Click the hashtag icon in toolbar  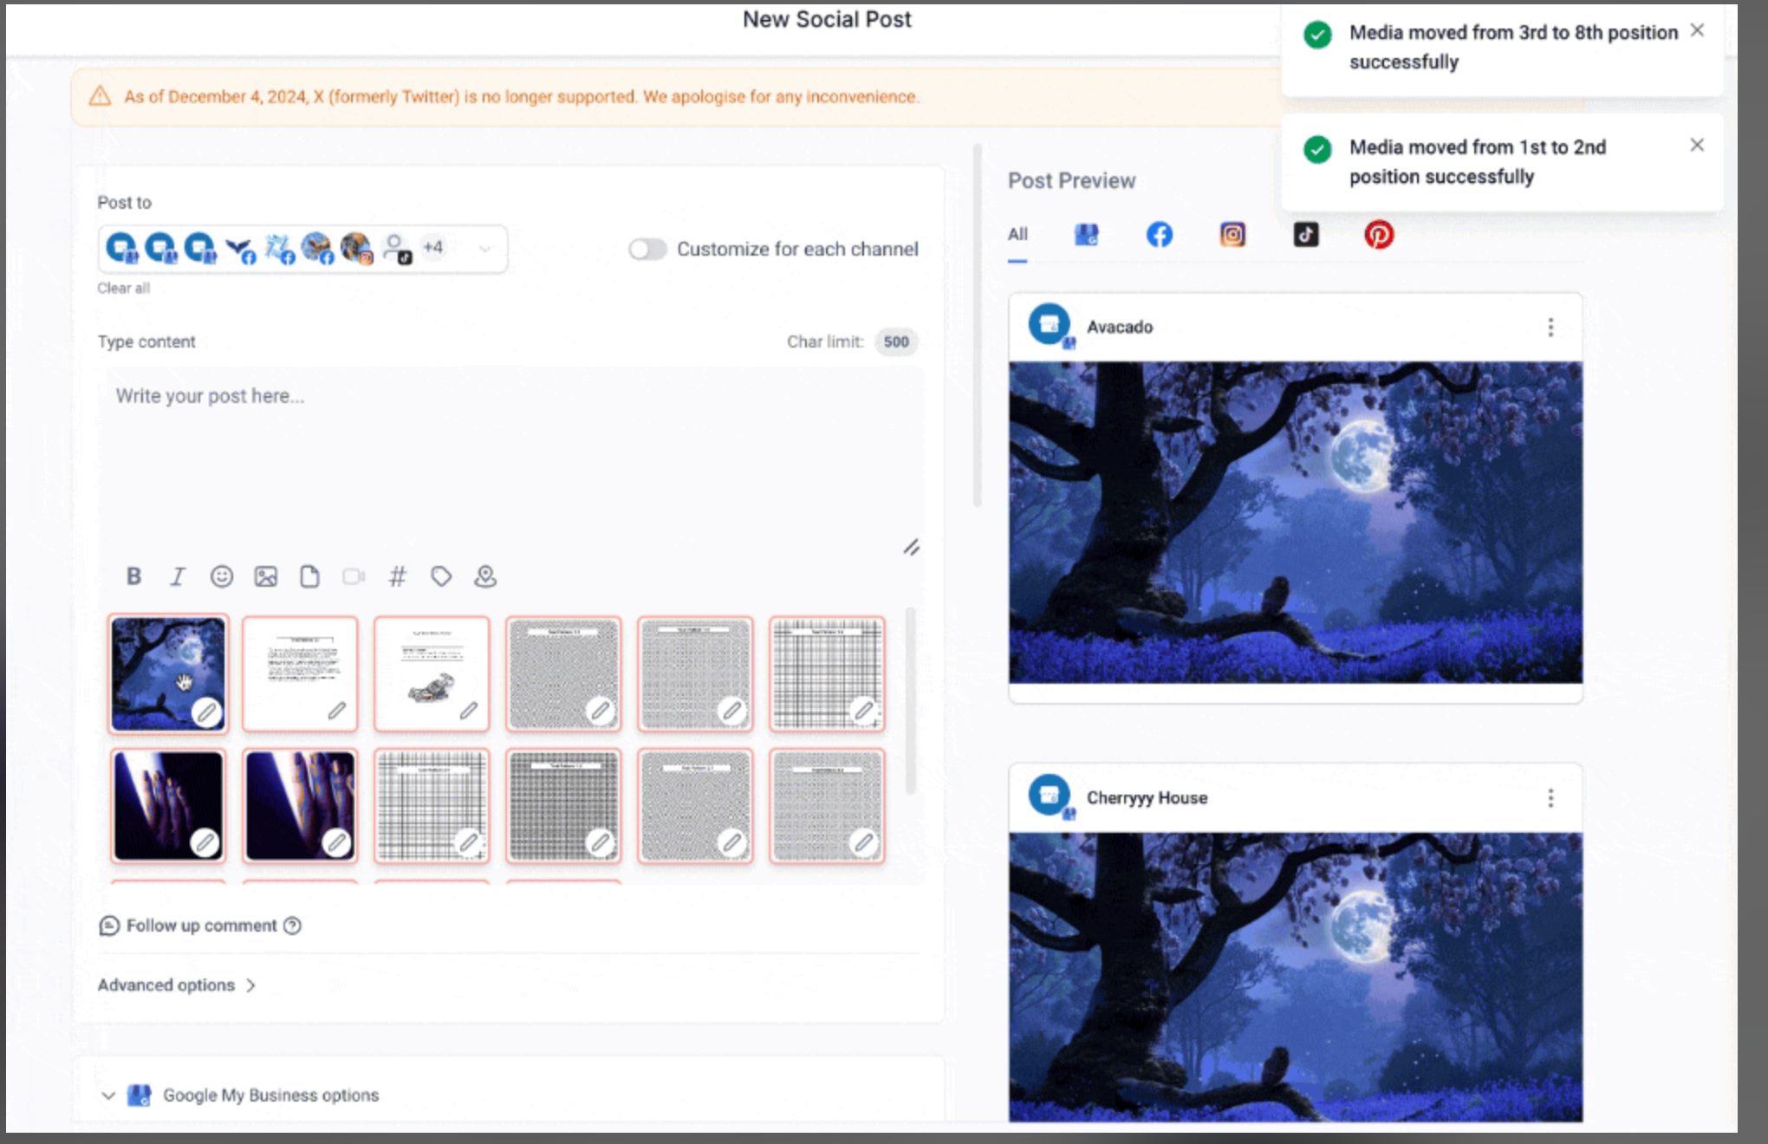397,576
